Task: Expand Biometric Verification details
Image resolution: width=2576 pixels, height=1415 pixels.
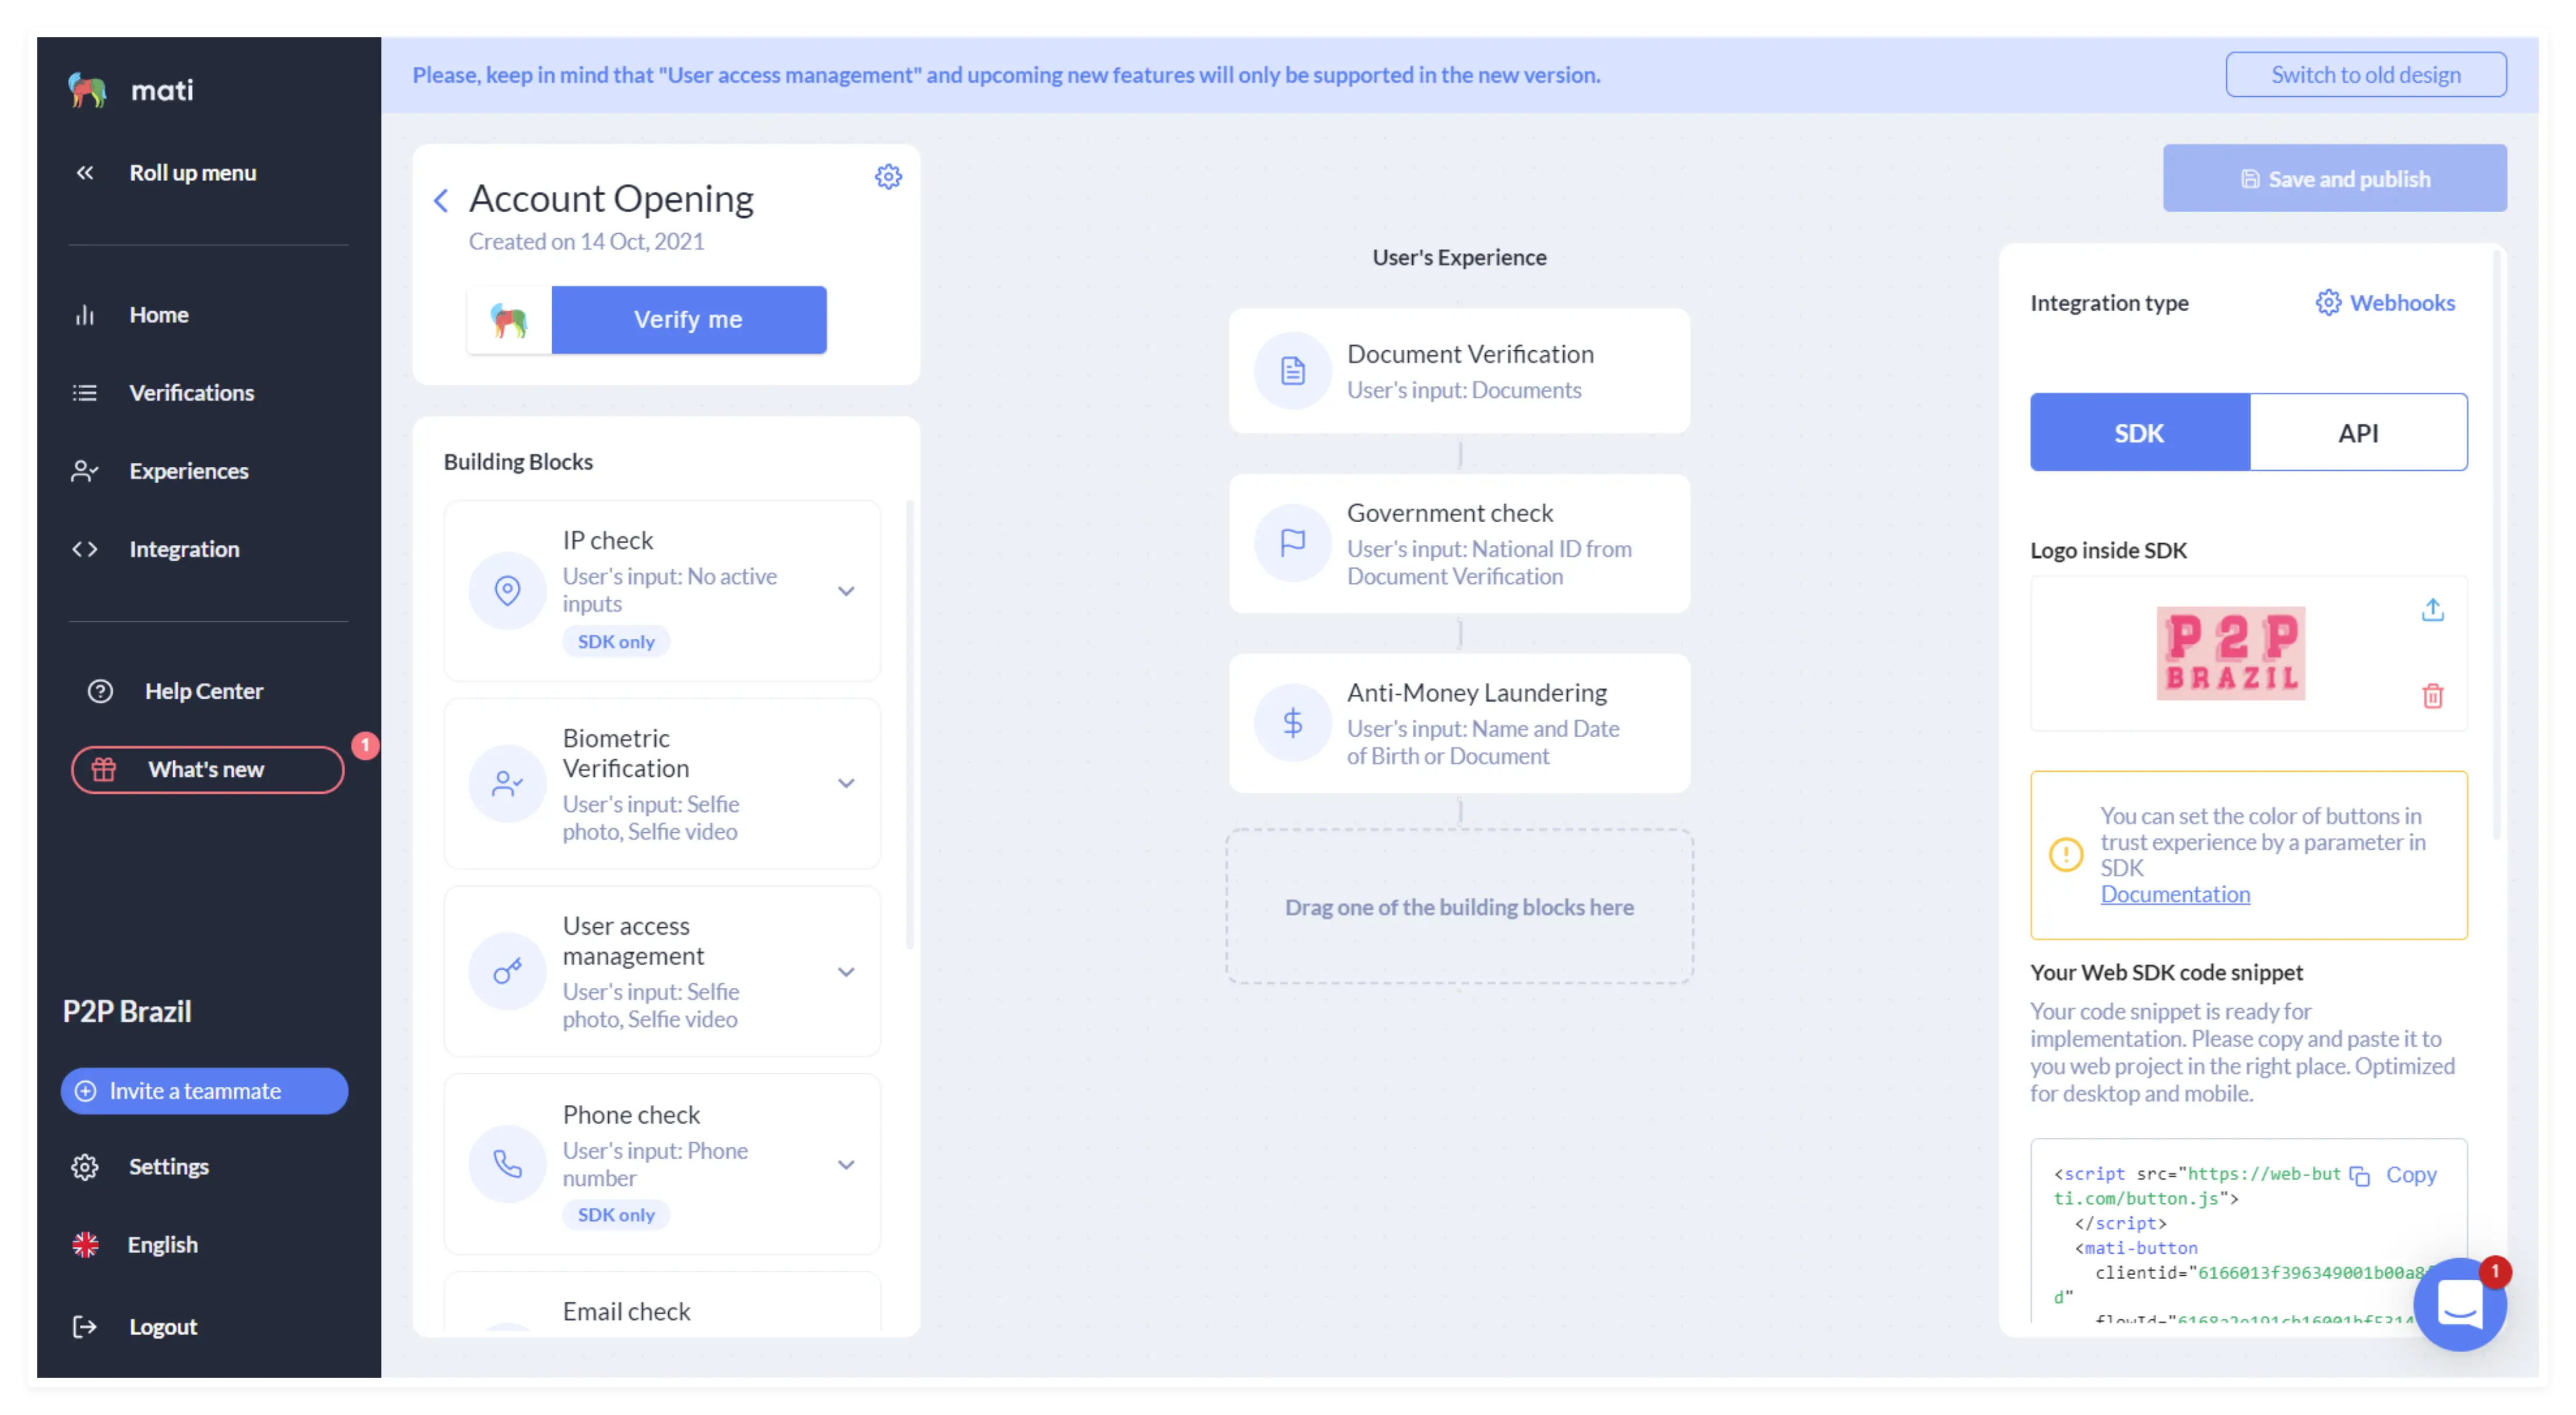Action: 847,783
